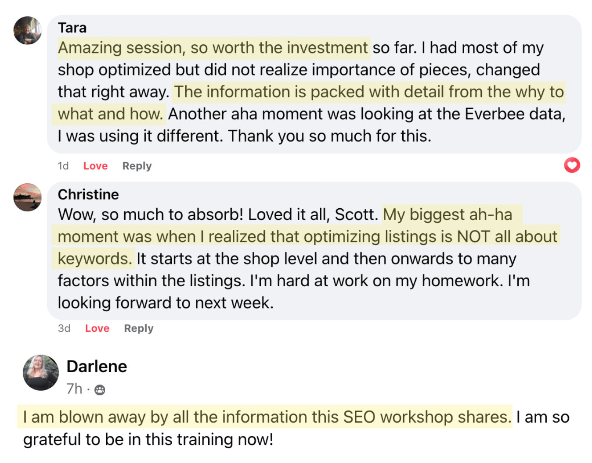Click highlighted "My biggest ah-ha moment" phrase
Screen dimensions: 592x463
(448, 214)
